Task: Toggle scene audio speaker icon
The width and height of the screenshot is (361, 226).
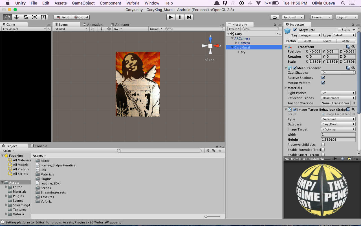Action: pos(109,29)
